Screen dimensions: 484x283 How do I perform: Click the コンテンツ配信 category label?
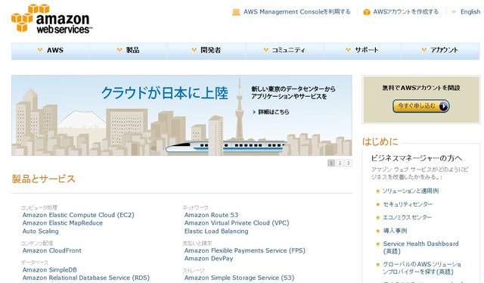(37, 243)
